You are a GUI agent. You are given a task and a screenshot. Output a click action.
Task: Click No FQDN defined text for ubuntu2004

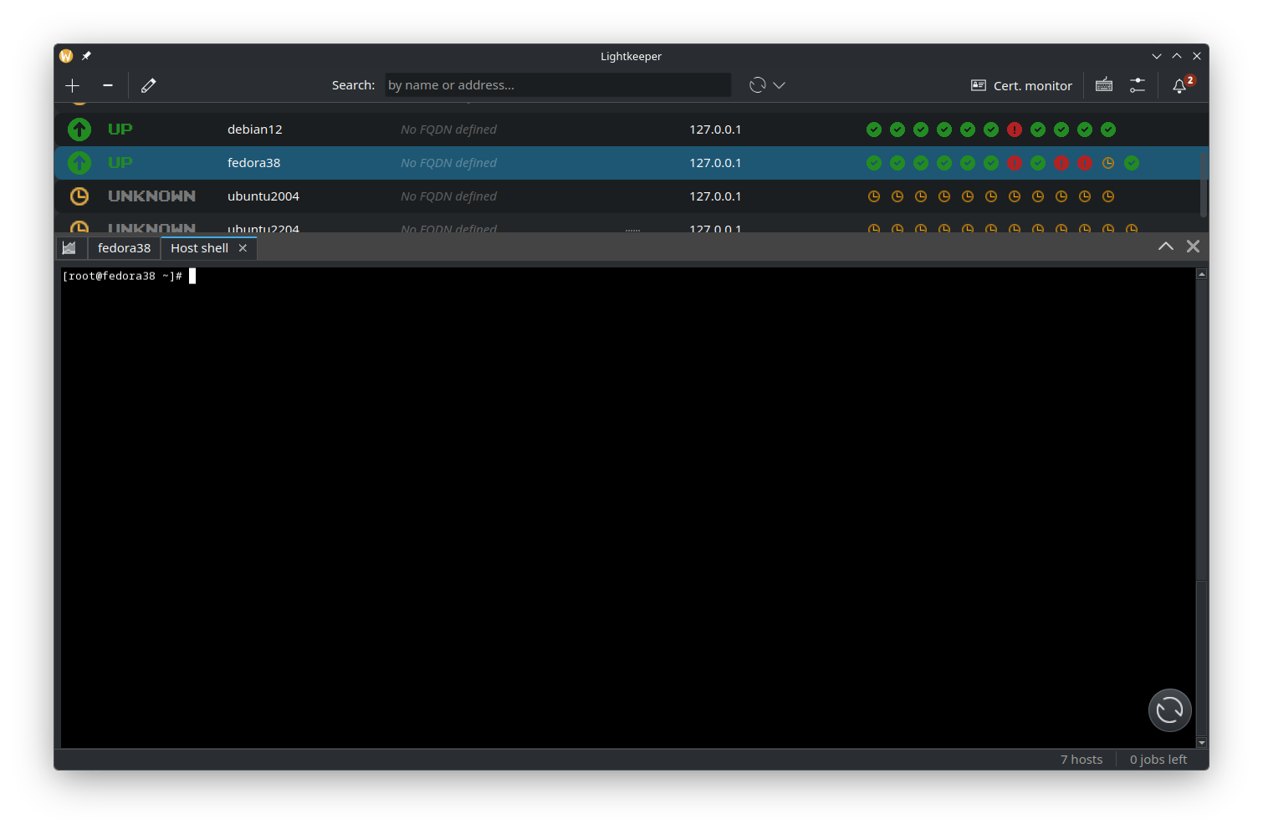coord(448,196)
